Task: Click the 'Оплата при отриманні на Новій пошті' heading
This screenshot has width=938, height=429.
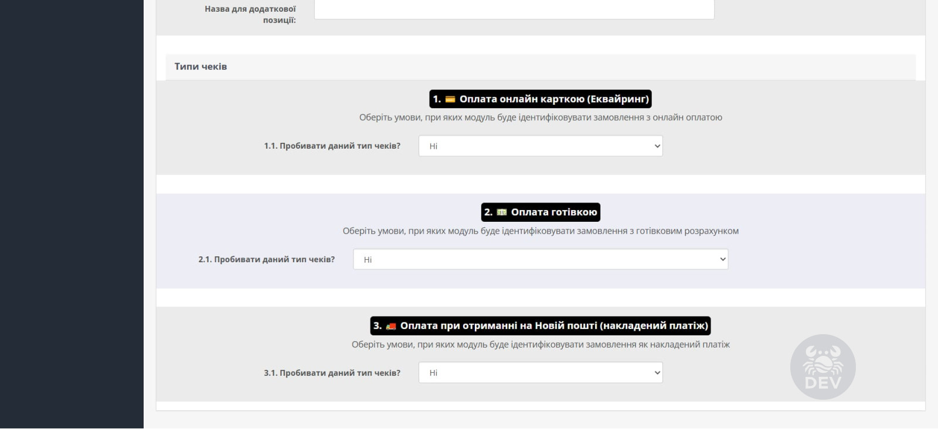Action: point(541,325)
